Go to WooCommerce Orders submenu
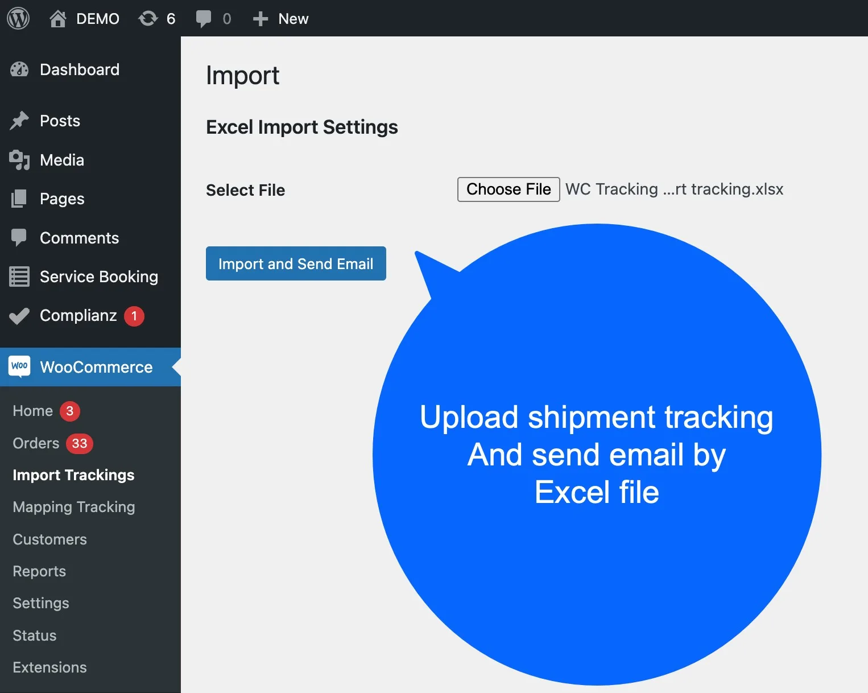The image size is (868, 693). tap(36, 443)
